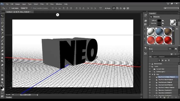Select the Blur tool
This screenshot has height=101, width=180.
tap(2, 58)
